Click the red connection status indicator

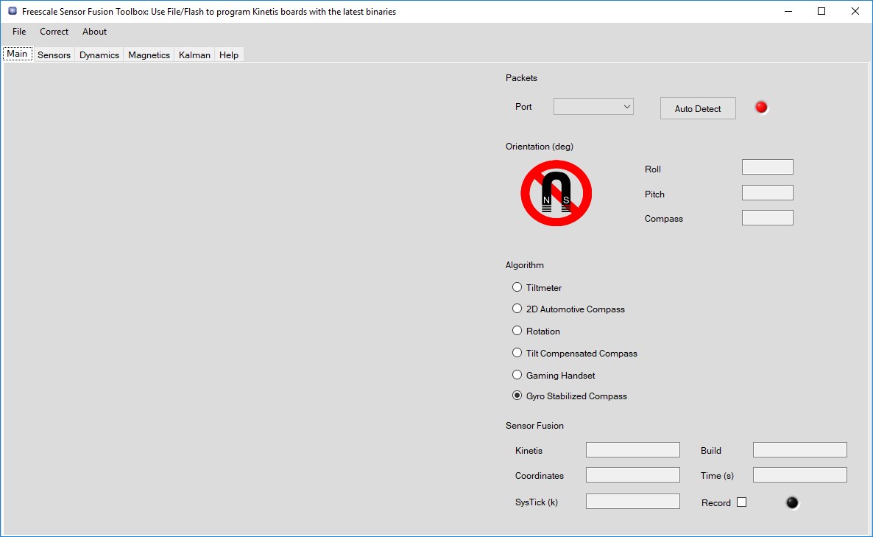[x=761, y=107]
